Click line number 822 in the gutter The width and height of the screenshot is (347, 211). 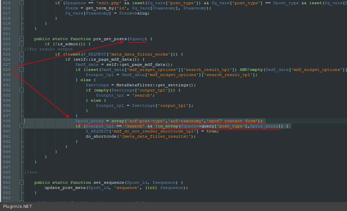click(6, 39)
